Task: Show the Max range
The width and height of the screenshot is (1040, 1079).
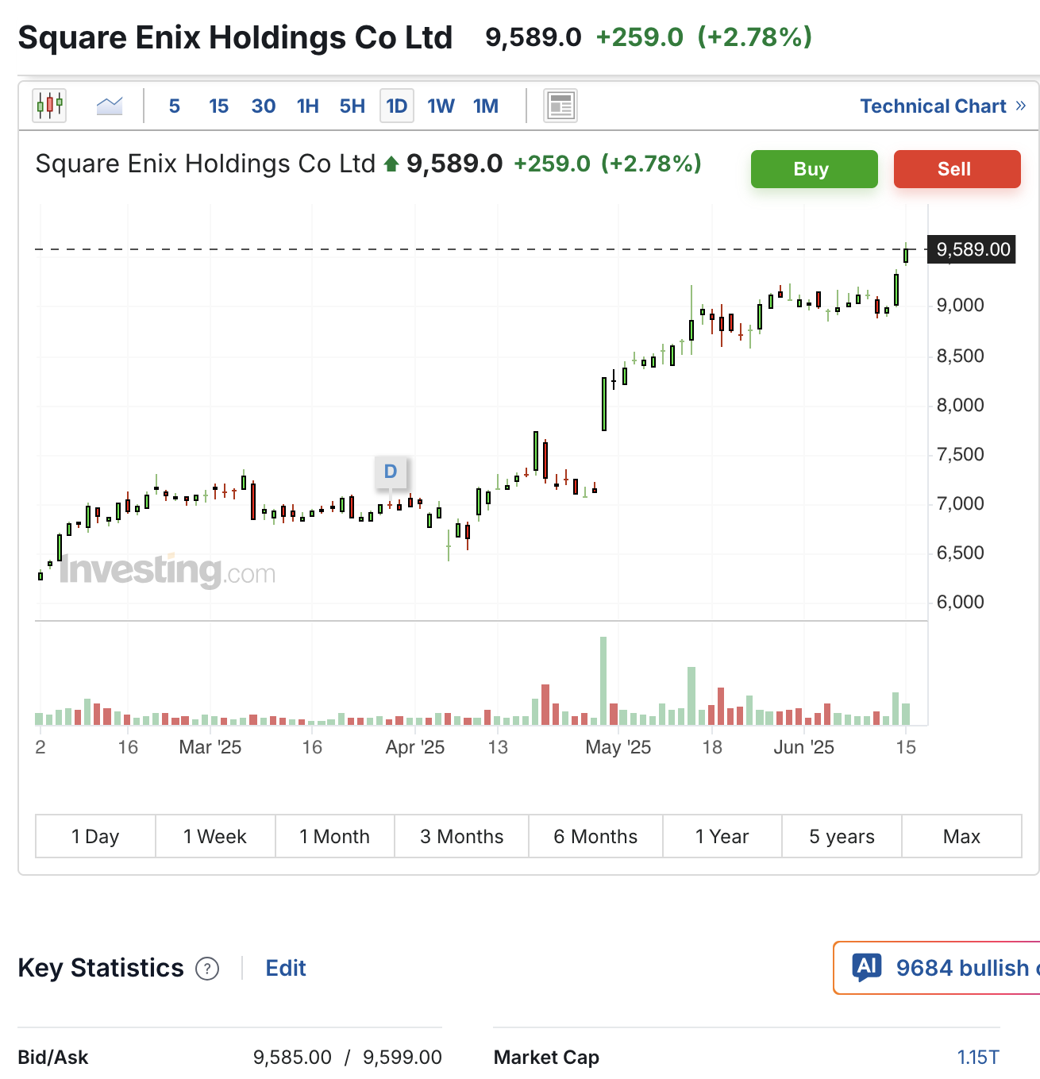Action: 962,836
